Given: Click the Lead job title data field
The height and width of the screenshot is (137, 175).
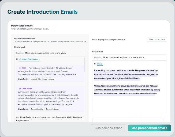Looking at the screenshot, I should point(36,79).
